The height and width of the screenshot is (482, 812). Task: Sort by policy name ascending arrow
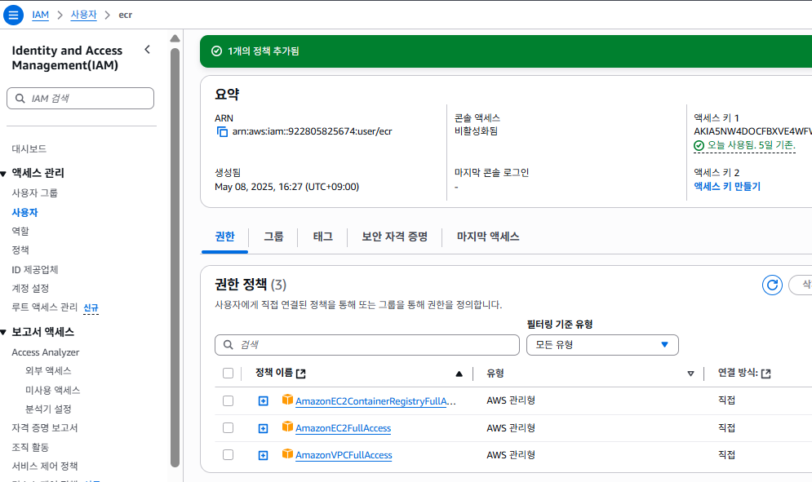point(459,374)
